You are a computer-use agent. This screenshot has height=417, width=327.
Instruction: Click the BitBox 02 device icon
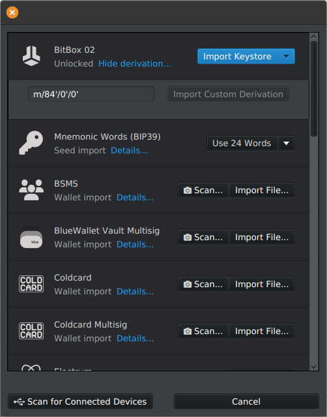tap(31, 56)
